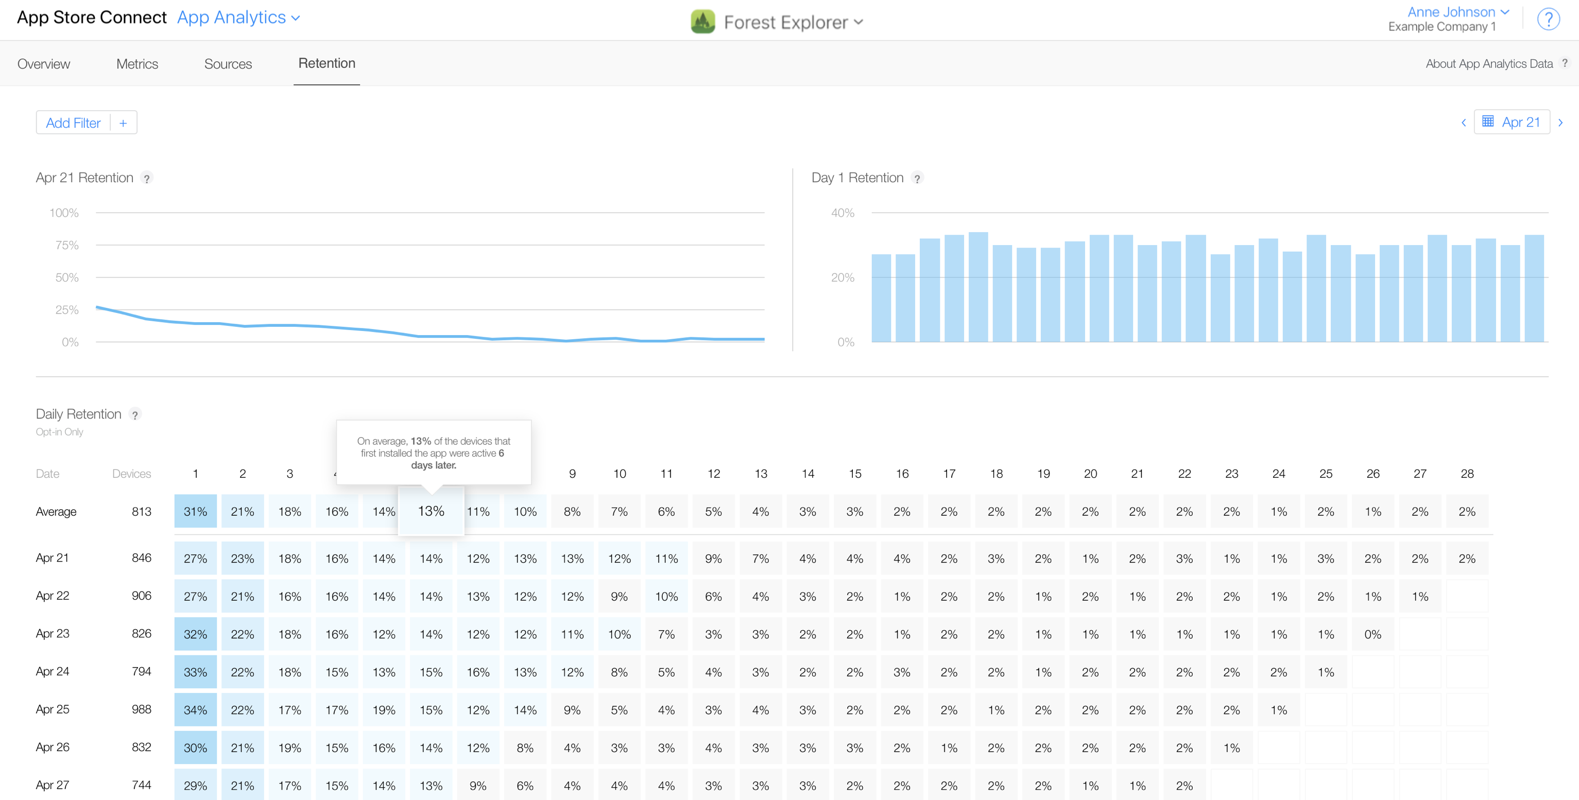Viewport: 1579px width, 800px height.
Task: Click the Average day 1 cell 31%
Action: [x=196, y=512]
